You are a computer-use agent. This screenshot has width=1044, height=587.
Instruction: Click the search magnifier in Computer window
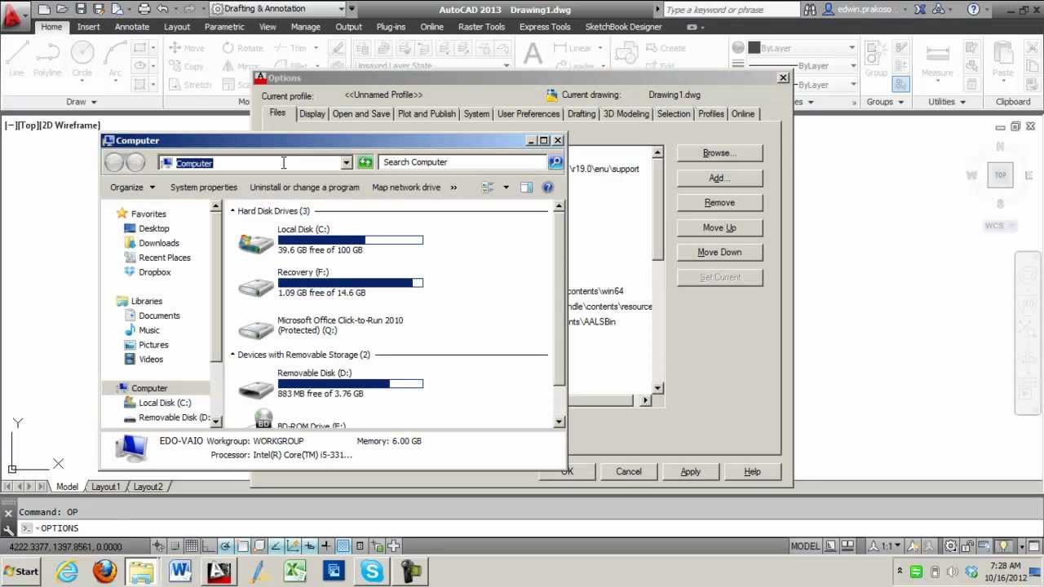click(555, 162)
